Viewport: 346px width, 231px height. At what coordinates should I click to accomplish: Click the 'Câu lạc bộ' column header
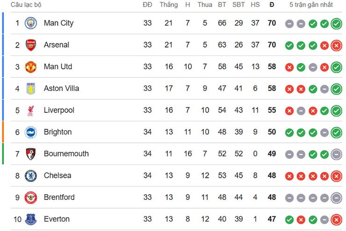[x=26, y=5]
